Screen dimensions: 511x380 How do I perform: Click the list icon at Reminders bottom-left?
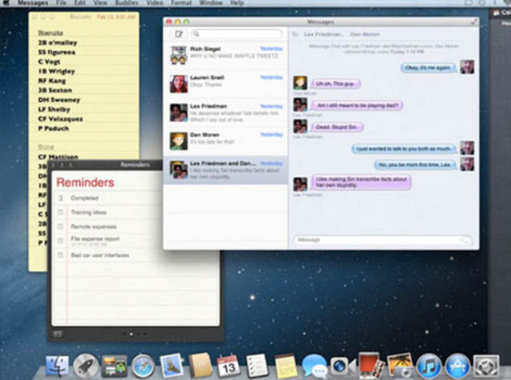tap(57, 334)
